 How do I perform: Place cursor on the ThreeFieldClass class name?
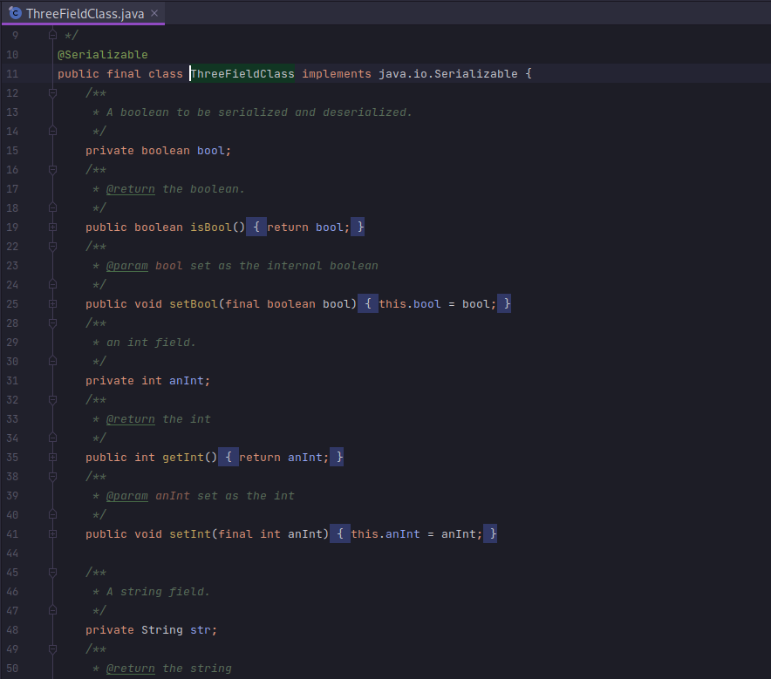pos(242,73)
